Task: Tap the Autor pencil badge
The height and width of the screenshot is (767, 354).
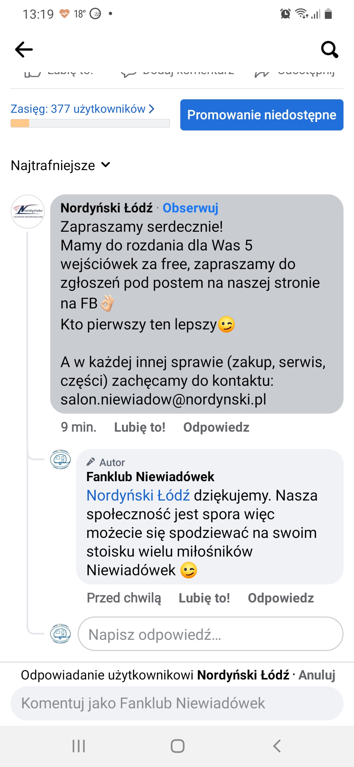Action: tap(91, 462)
